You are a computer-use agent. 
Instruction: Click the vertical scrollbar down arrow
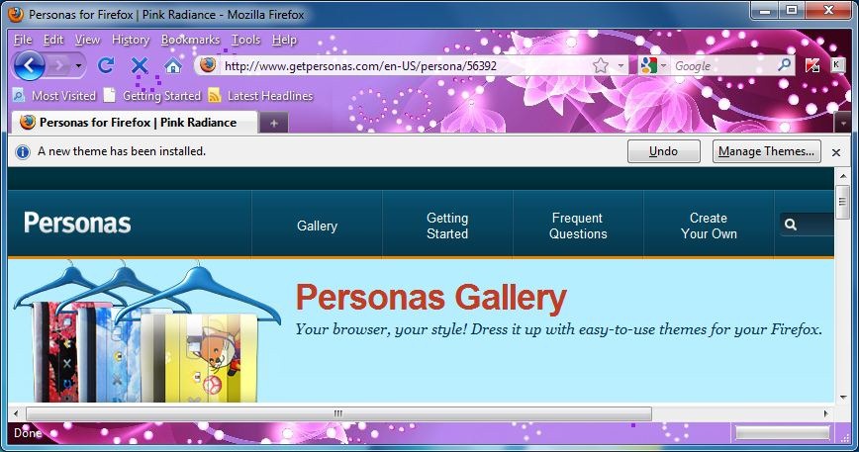tap(842, 397)
